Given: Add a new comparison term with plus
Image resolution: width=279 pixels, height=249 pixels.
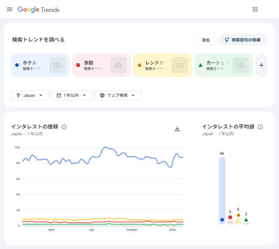Looking at the screenshot, I should (x=261, y=65).
